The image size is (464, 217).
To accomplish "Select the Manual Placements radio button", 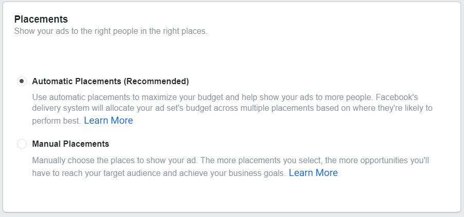I will click(x=22, y=144).
